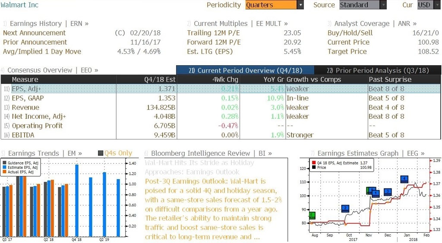This screenshot has width=442, height=243.
Task: Open Earnings Trends EM link
Action: pyautogui.click(x=42, y=153)
